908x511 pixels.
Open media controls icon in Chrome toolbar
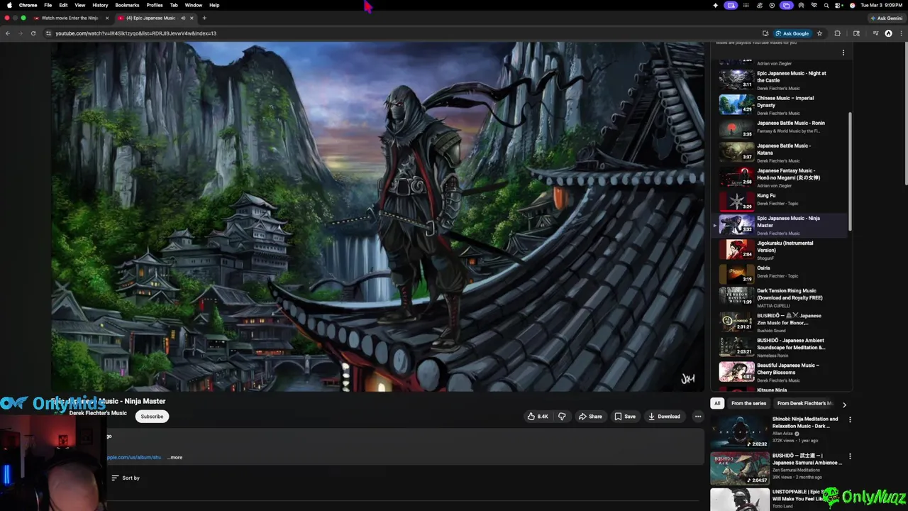point(875,33)
